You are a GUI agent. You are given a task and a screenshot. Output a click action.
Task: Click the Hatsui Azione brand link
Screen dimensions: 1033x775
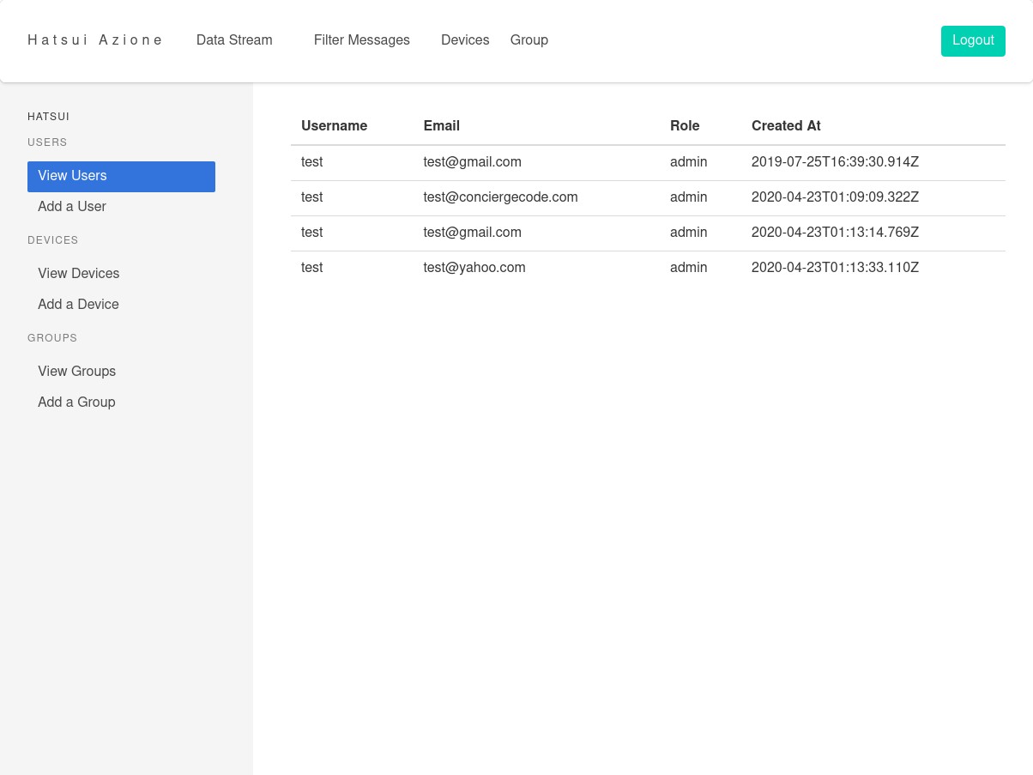[94, 40]
